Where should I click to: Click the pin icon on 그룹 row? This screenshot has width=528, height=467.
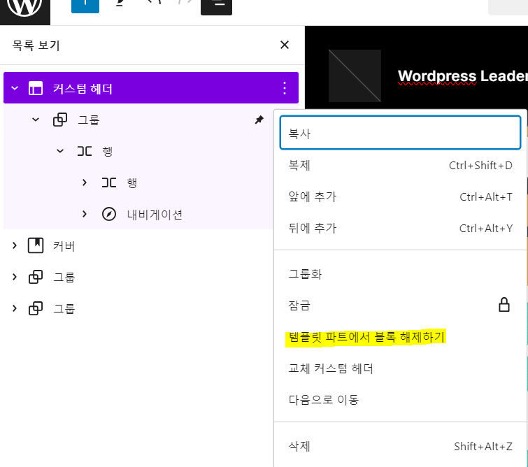[259, 120]
